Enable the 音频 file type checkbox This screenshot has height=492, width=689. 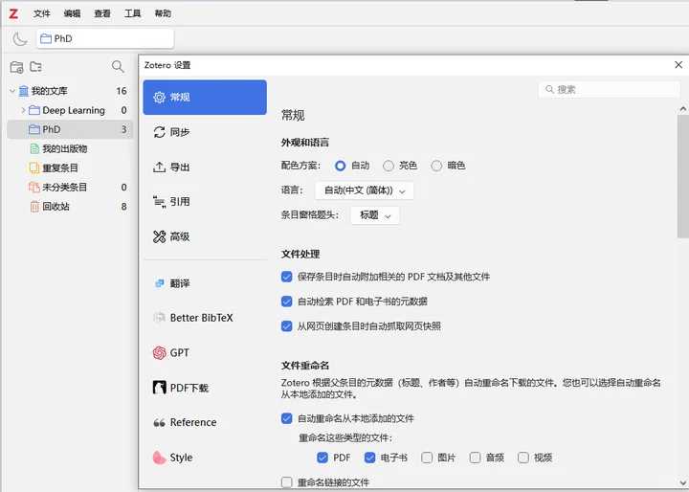point(475,458)
